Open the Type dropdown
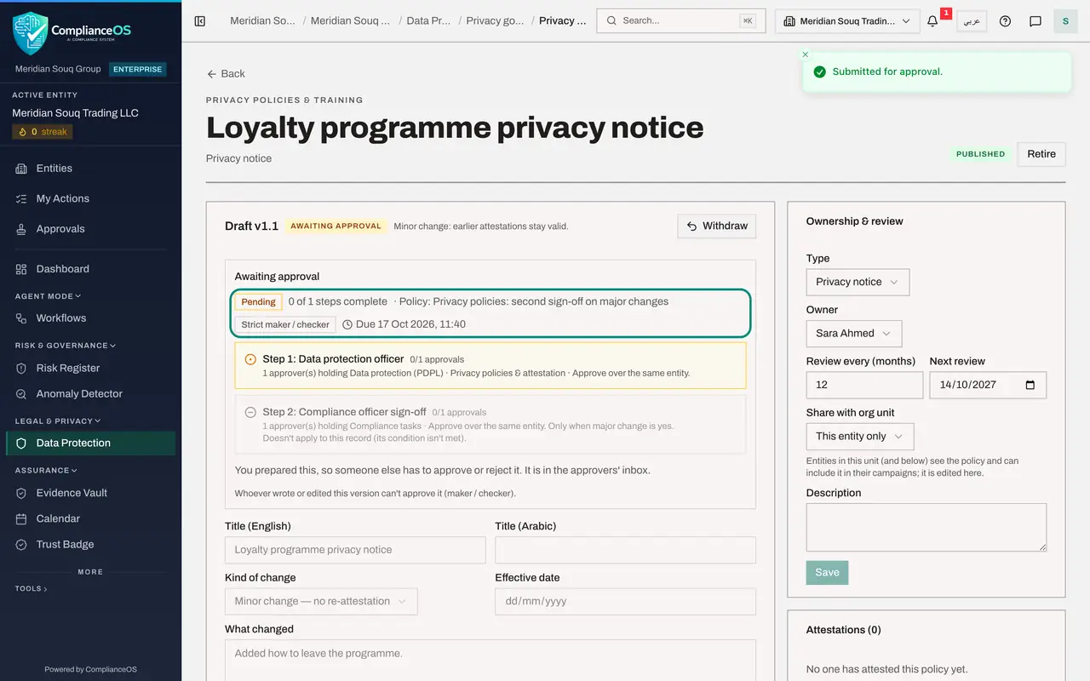 [x=858, y=282]
